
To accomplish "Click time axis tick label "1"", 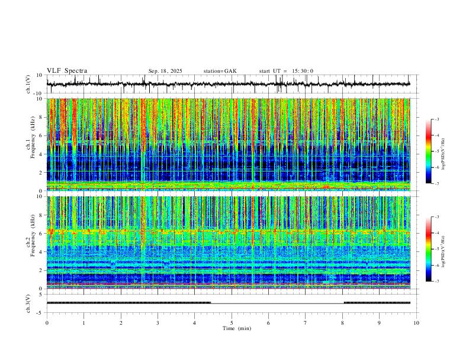I will [x=83, y=323].
